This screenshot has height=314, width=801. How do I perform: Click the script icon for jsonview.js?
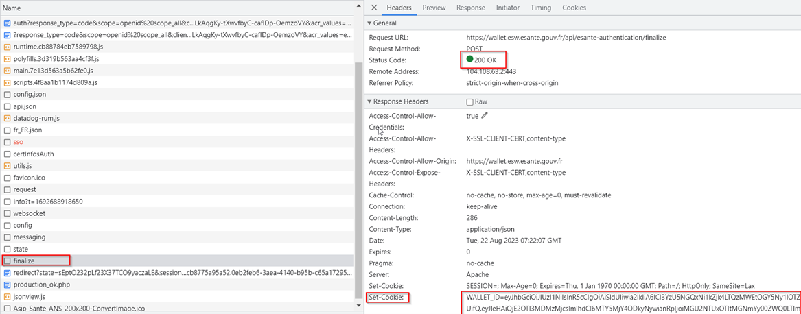pyautogui.click(x=8, y=296)
